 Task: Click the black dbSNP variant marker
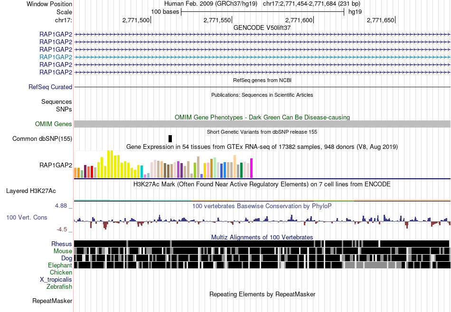point(170,138)
